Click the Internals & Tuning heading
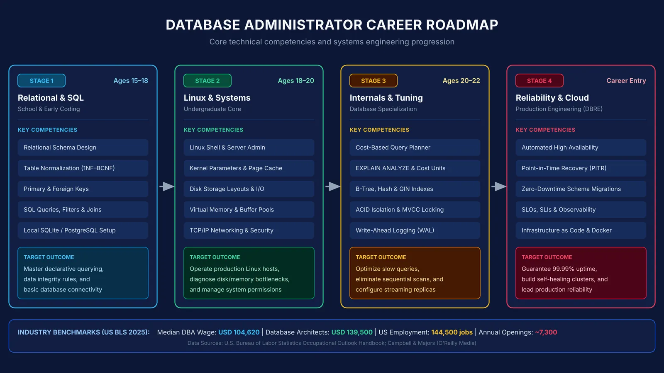This screenshot has width=664, height=373. coord(386,98)
